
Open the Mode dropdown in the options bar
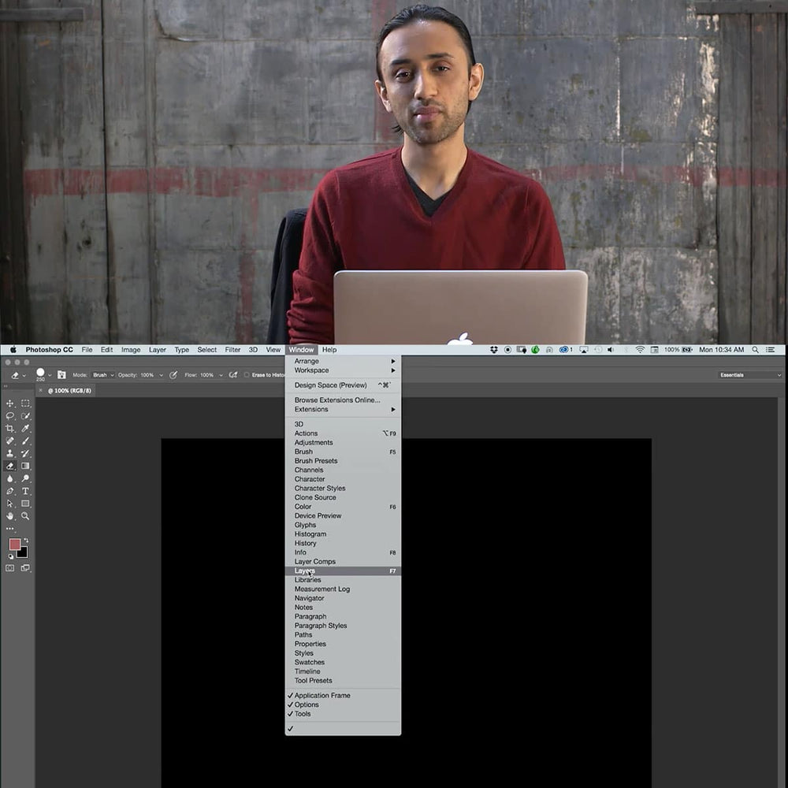[x=102, y=374]
